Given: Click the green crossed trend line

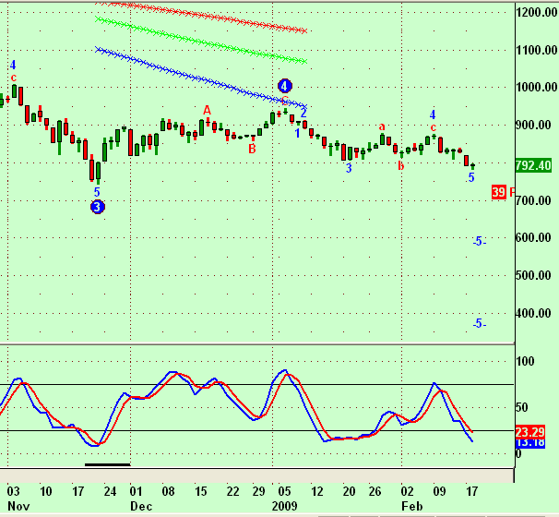Looking at the screenshot, I should (203, 40).
